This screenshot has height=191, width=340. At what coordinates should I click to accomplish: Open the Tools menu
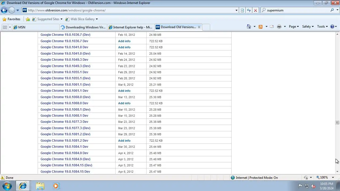pos(322,27)
